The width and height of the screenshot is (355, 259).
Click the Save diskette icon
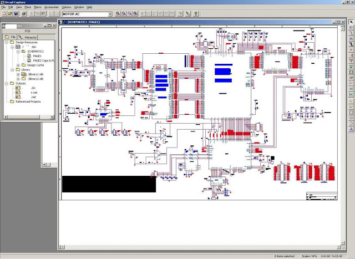point(17,13)
